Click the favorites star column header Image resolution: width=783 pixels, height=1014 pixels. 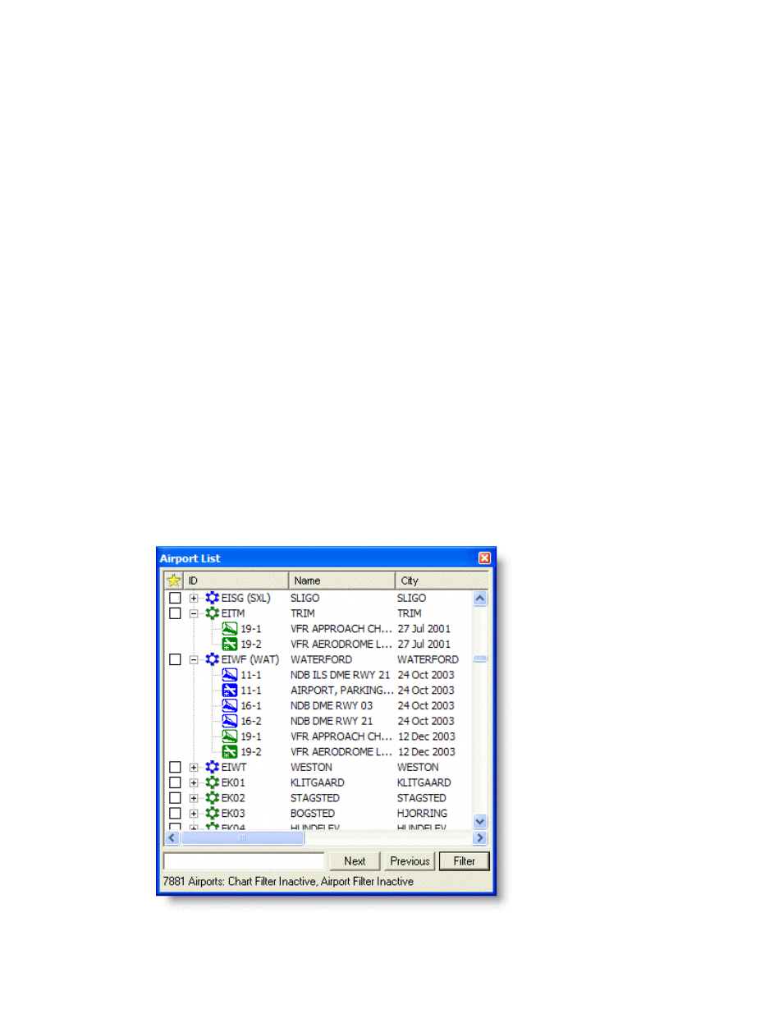174,580
